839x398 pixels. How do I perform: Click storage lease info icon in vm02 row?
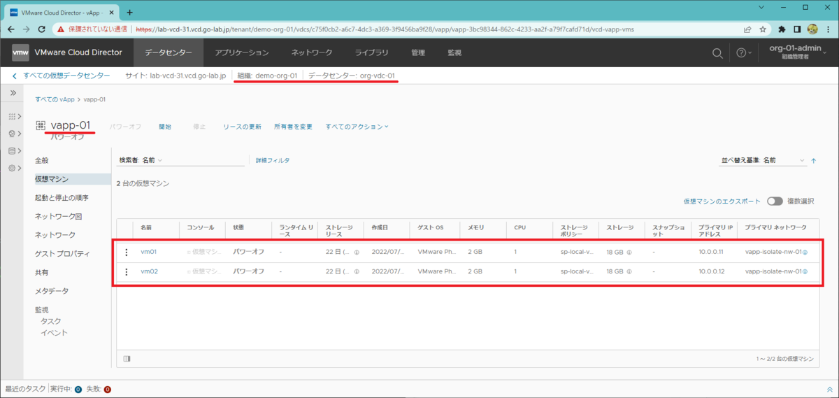[357, 271]
